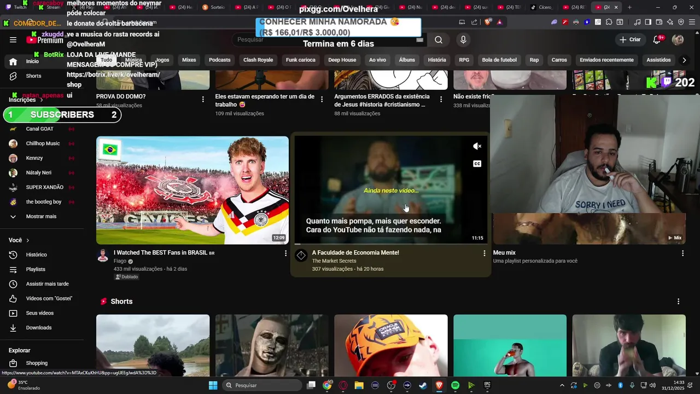Select the Podcasts filter chip
This screenshot has height=394, width=700.
tap(220, 60)
